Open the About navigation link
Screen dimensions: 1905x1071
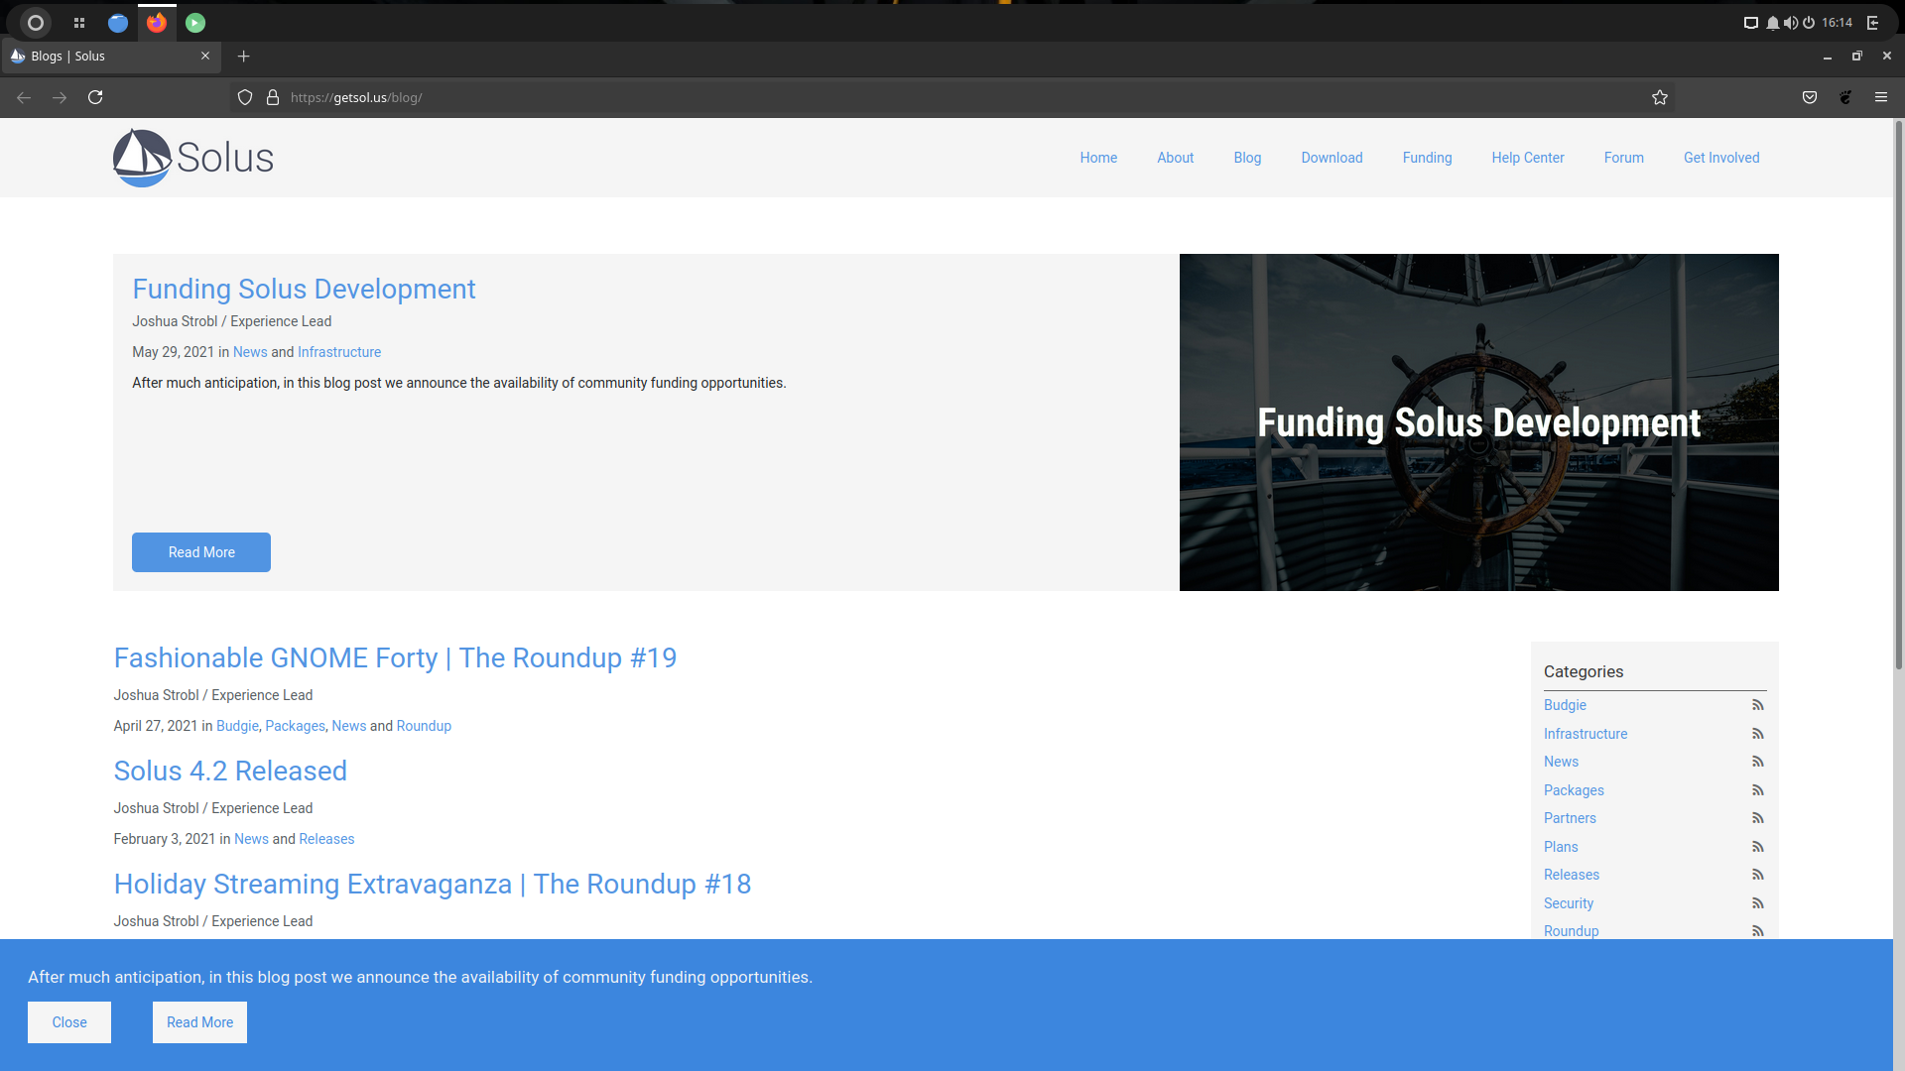coord(1175,158)
